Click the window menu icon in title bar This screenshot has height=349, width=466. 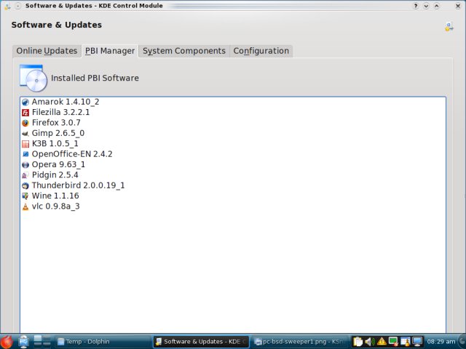click(x=7, y=6)
